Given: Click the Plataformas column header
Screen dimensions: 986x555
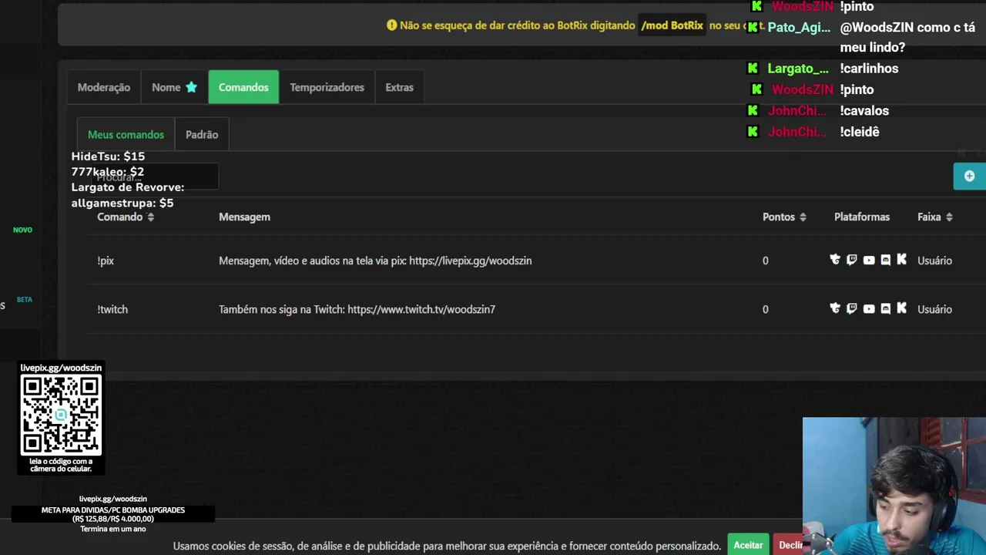Looking at the screenshot, I should click(862, 217).
